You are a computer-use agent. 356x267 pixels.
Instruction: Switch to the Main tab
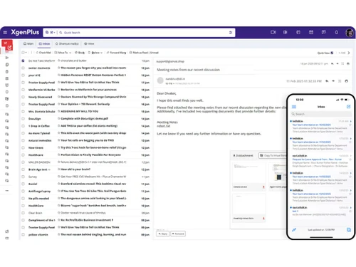coord(28,43)
